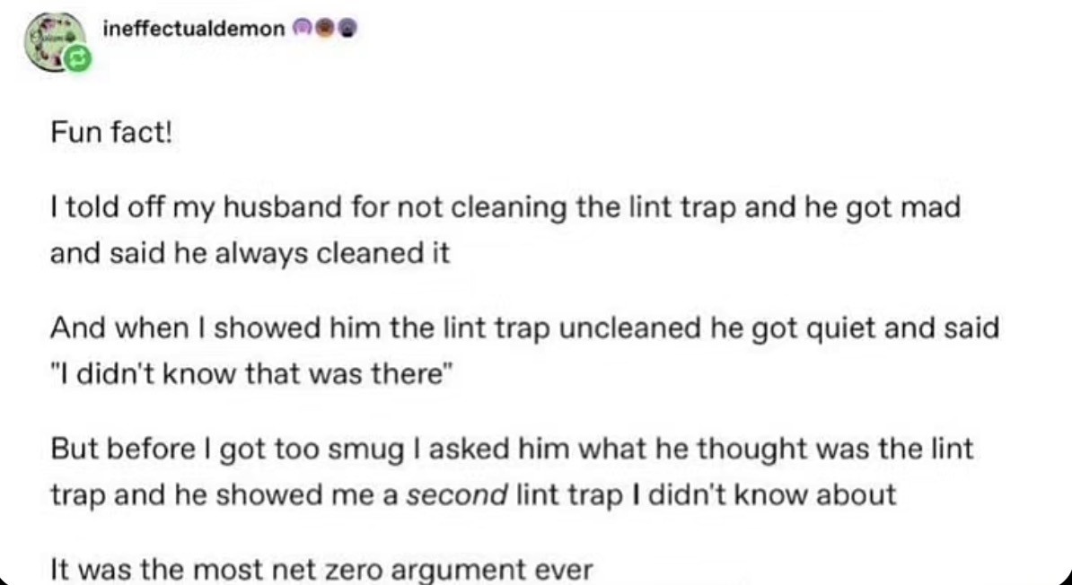Click the italicized word "second"

coord(457,493)
